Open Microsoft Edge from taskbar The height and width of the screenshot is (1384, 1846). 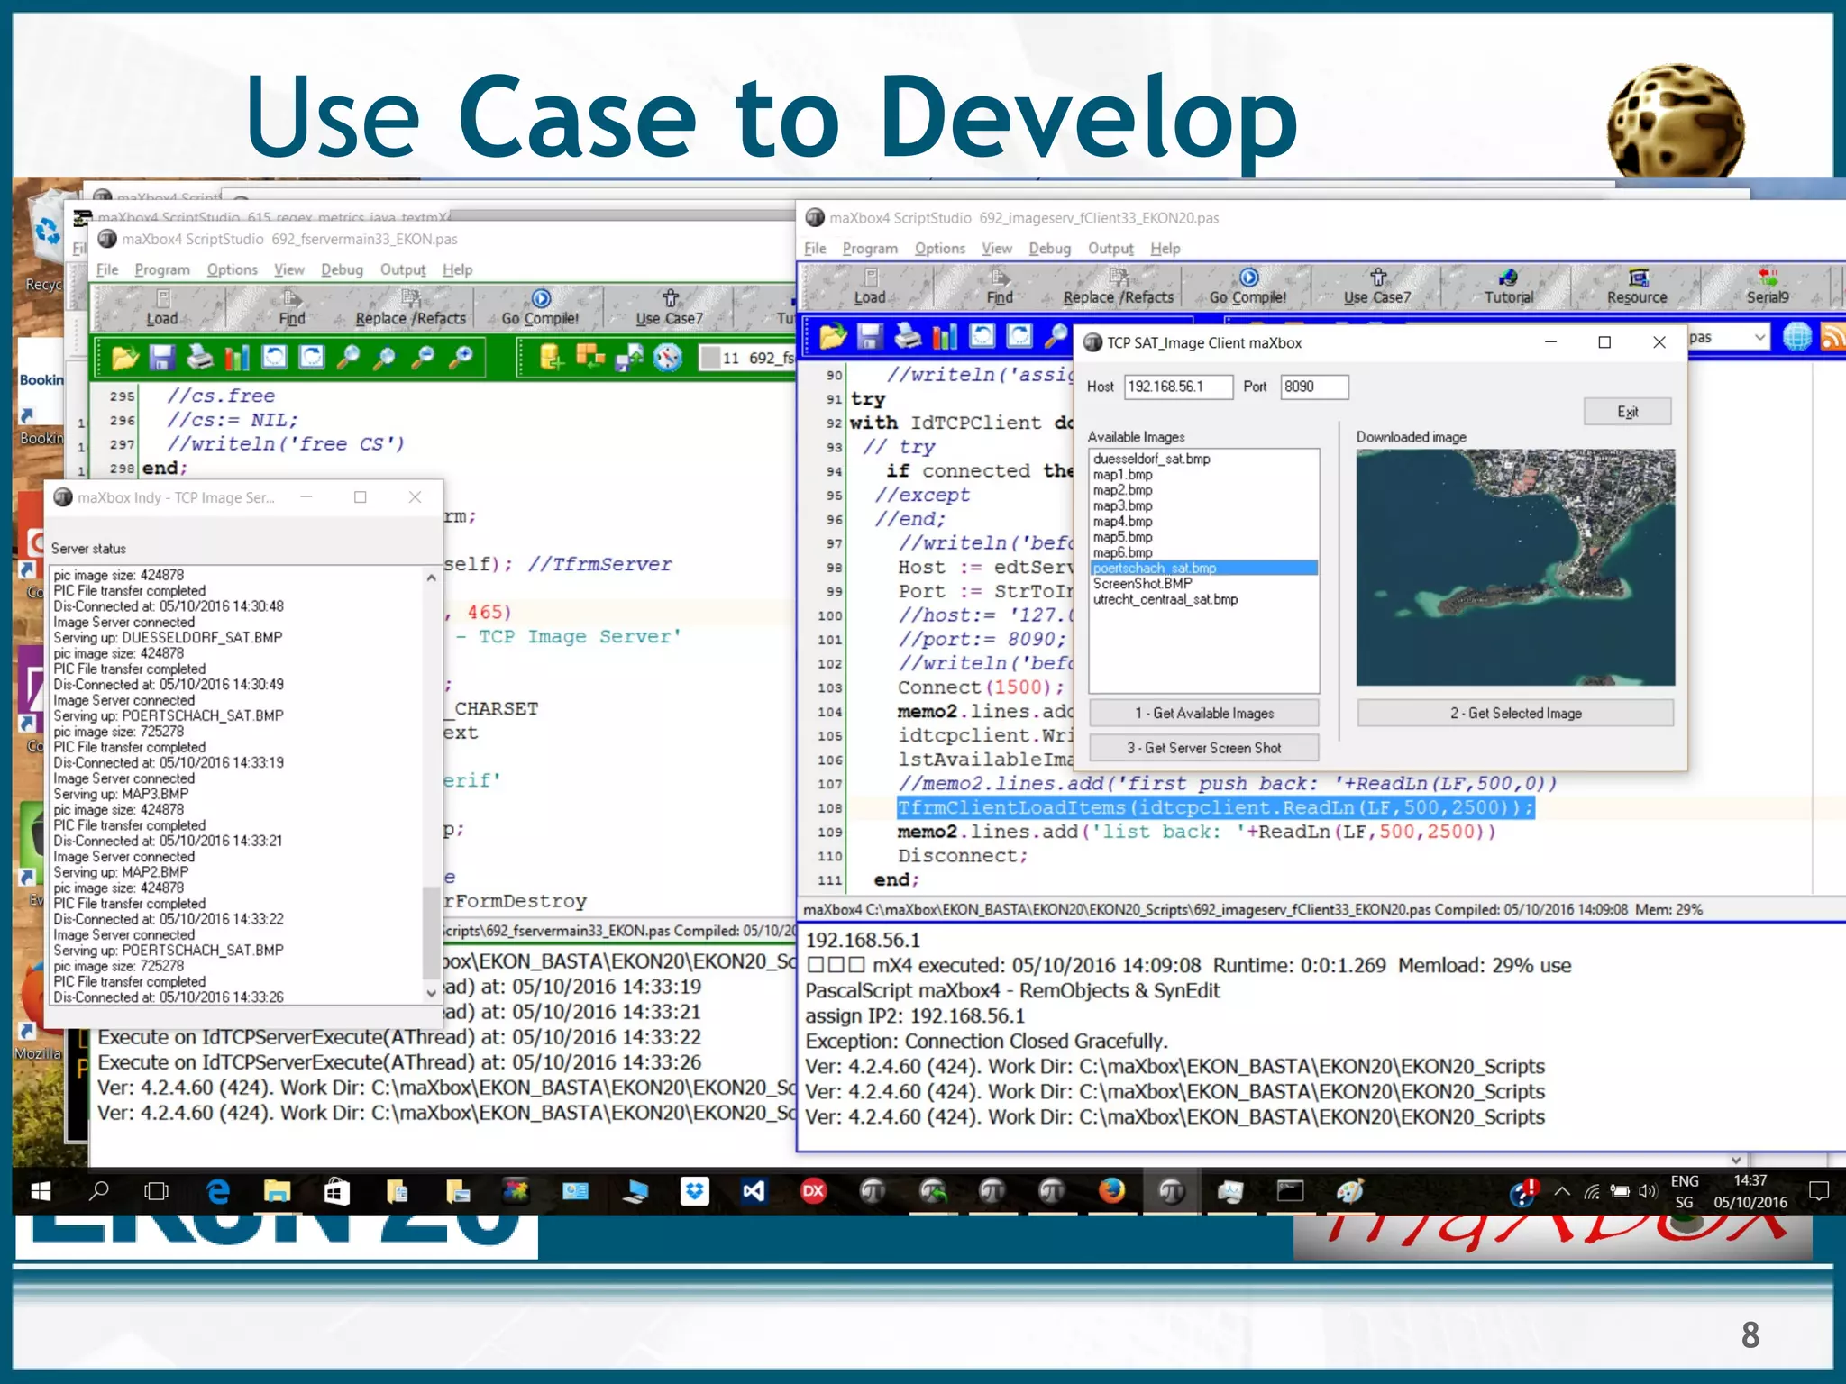[x=218, y=1191]
